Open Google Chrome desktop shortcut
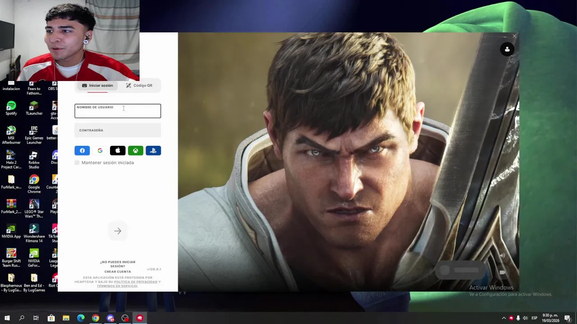 34,184
